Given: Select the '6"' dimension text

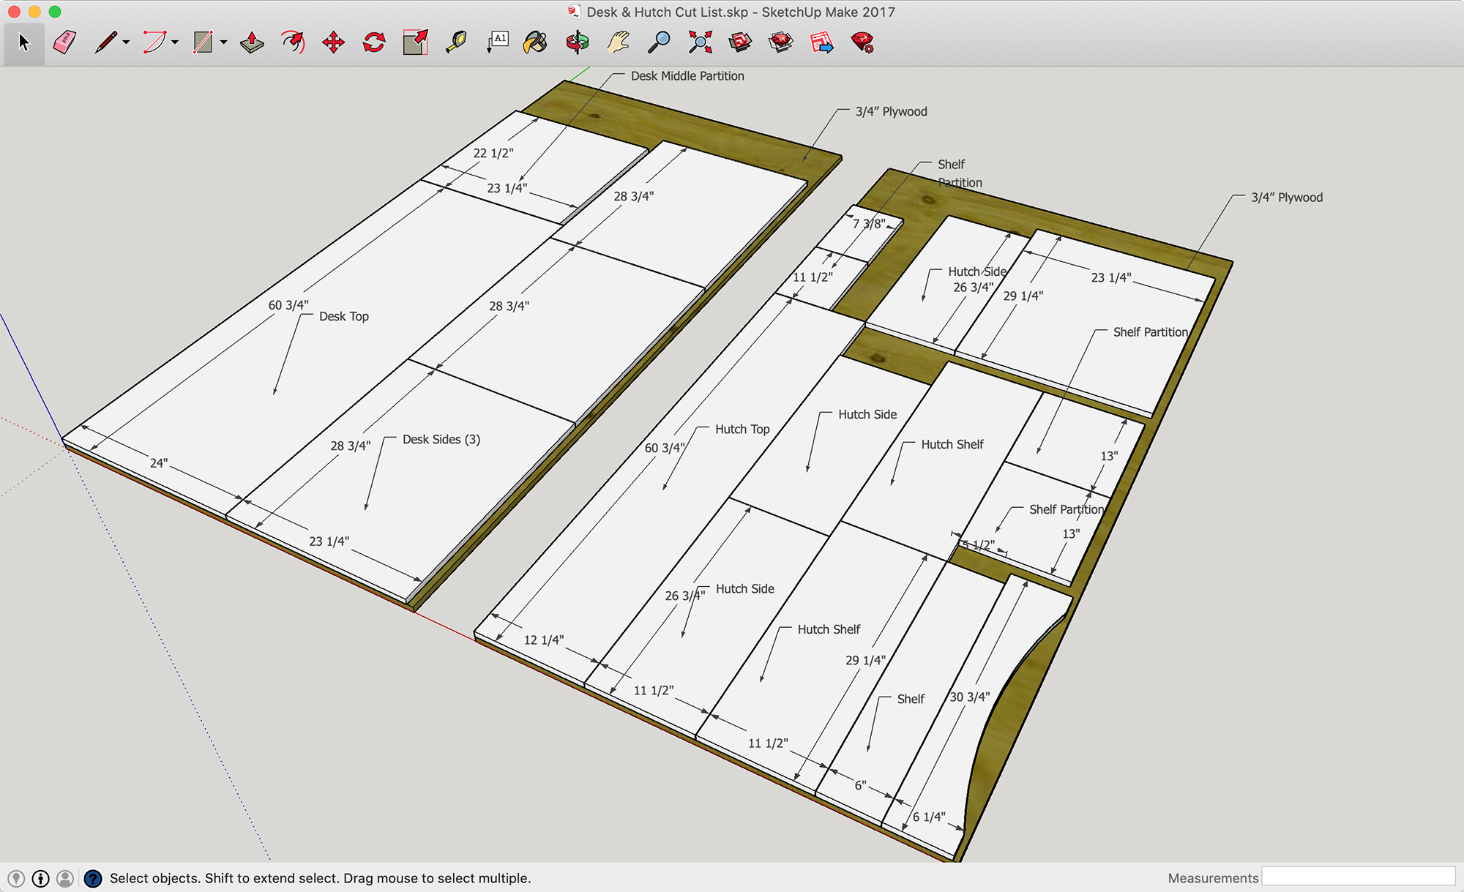Looking at the screenshot, I should pos(861,785).
